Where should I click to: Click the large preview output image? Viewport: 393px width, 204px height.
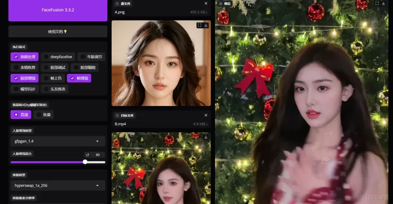click(302, 102)
